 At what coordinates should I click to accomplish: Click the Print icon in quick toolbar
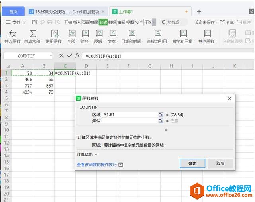50,22
